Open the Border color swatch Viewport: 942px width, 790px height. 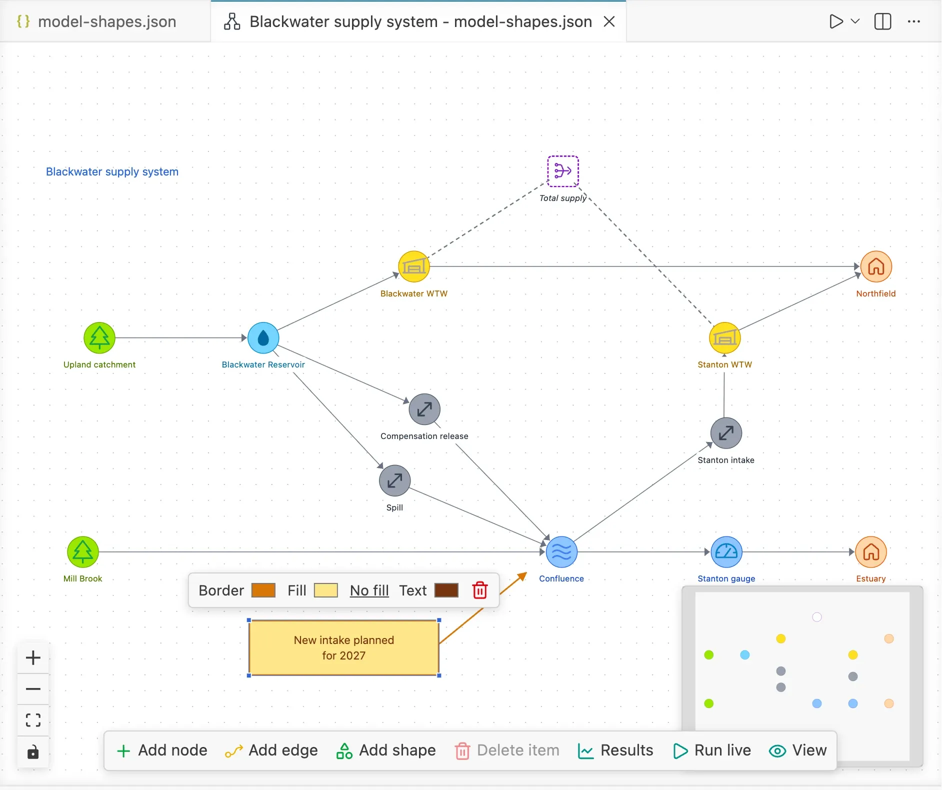[263, 590]
